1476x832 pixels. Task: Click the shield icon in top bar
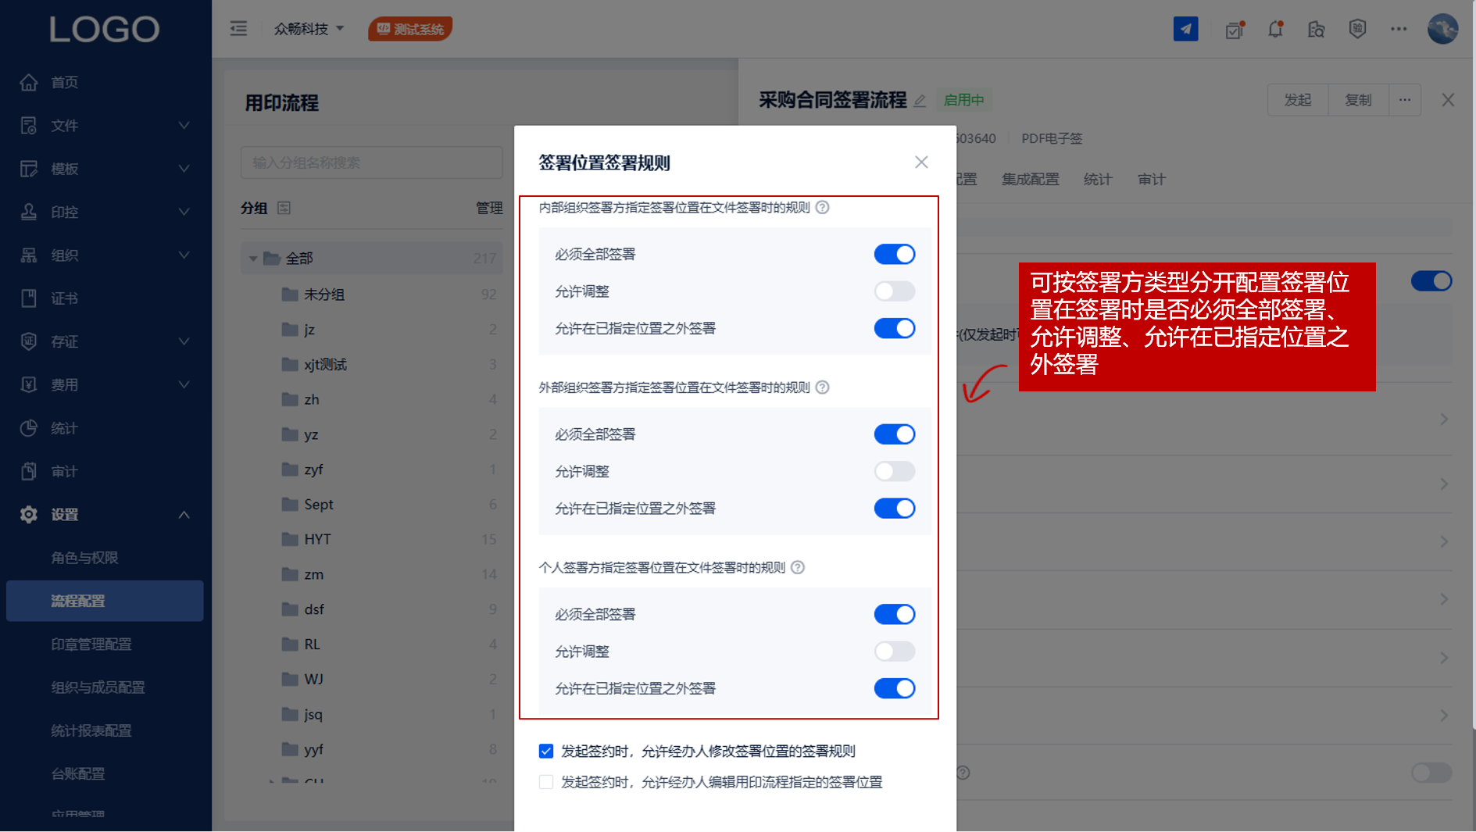tap(1357, 30)
